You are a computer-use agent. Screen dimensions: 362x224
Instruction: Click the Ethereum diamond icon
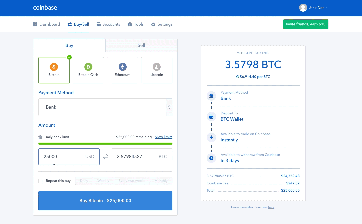(123, 67)
